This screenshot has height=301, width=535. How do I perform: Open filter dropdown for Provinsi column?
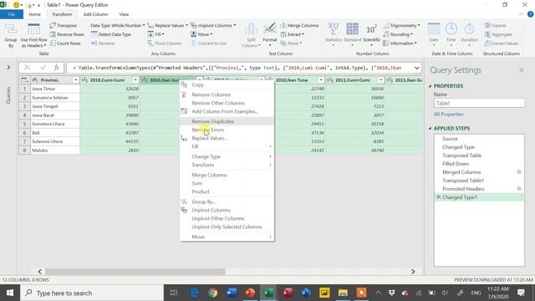pyautogui.click(x=75, y=80)
